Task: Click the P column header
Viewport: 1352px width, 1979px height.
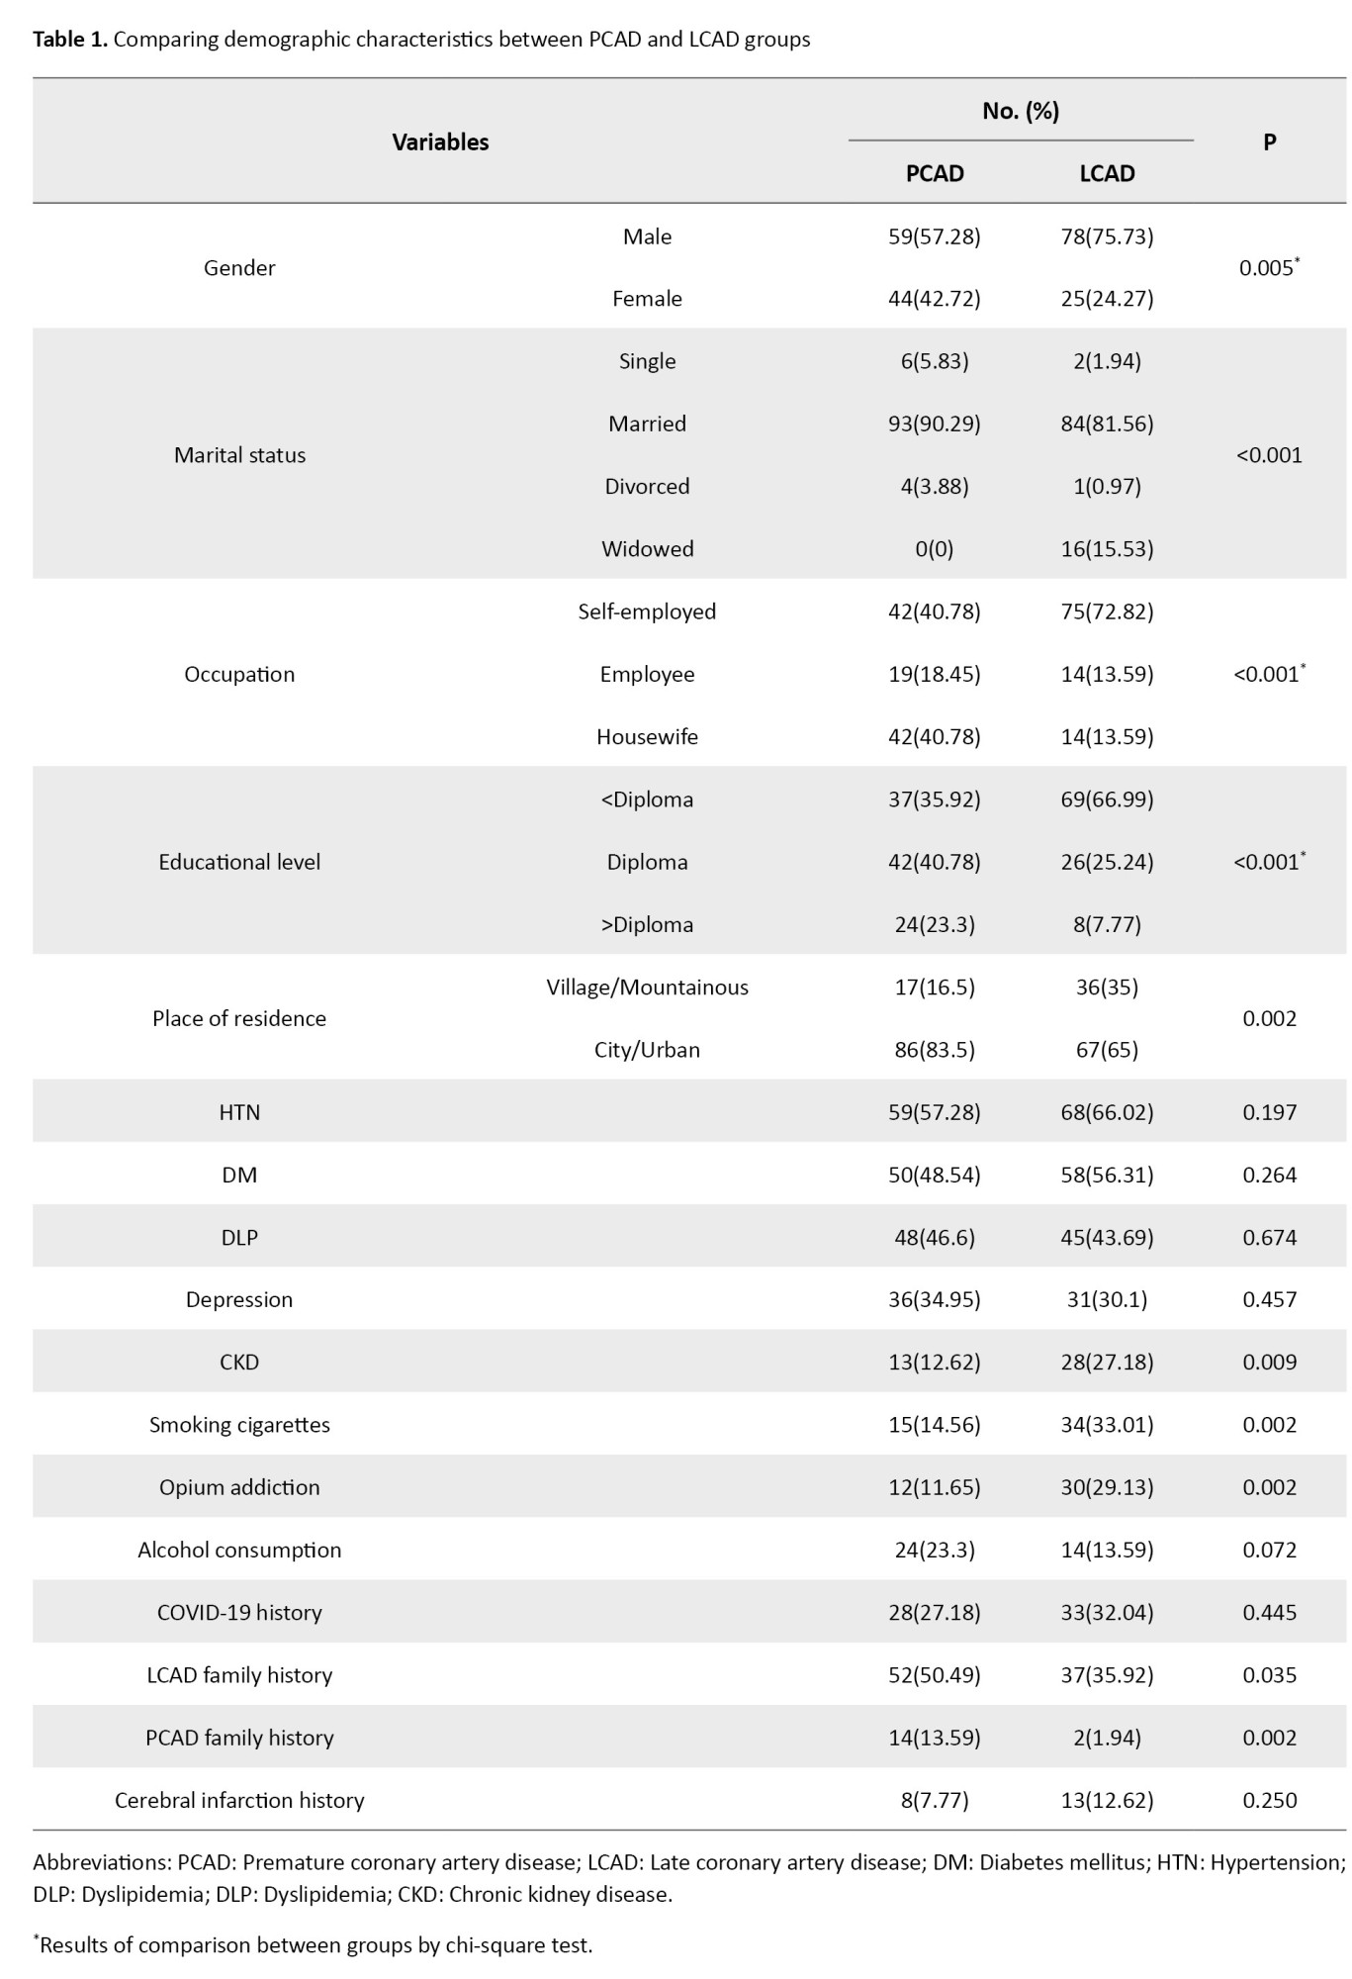Action: pos(1269,141)
